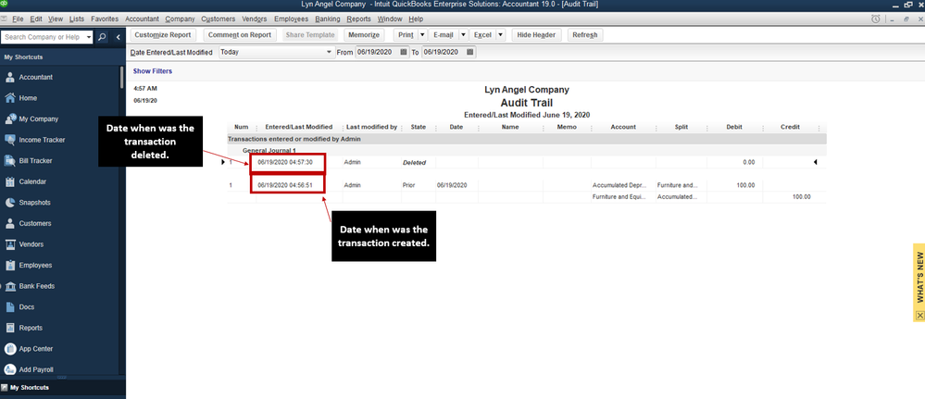925x399 pixels.
Task: Select My Shortcuts bottom bar
Action: tap(63, 388)
